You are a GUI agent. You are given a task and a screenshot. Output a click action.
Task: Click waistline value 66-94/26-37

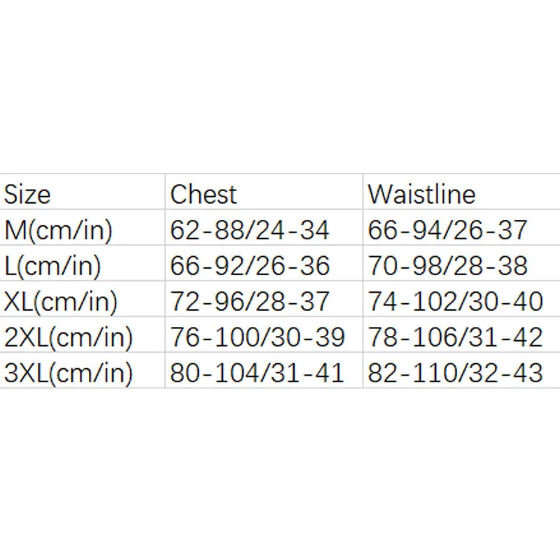[448, 230]
